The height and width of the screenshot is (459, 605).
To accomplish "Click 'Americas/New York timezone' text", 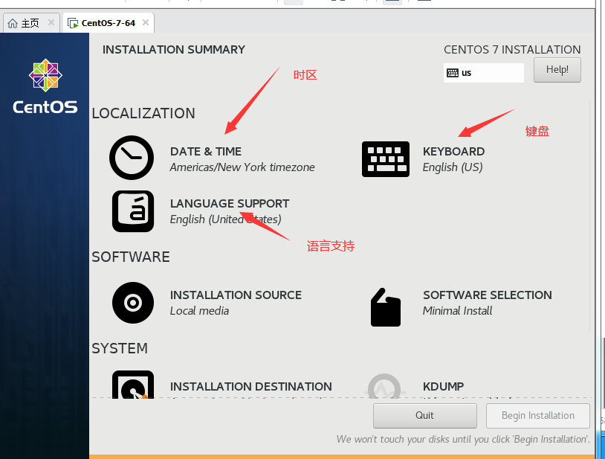I will (x=242, y=167).
